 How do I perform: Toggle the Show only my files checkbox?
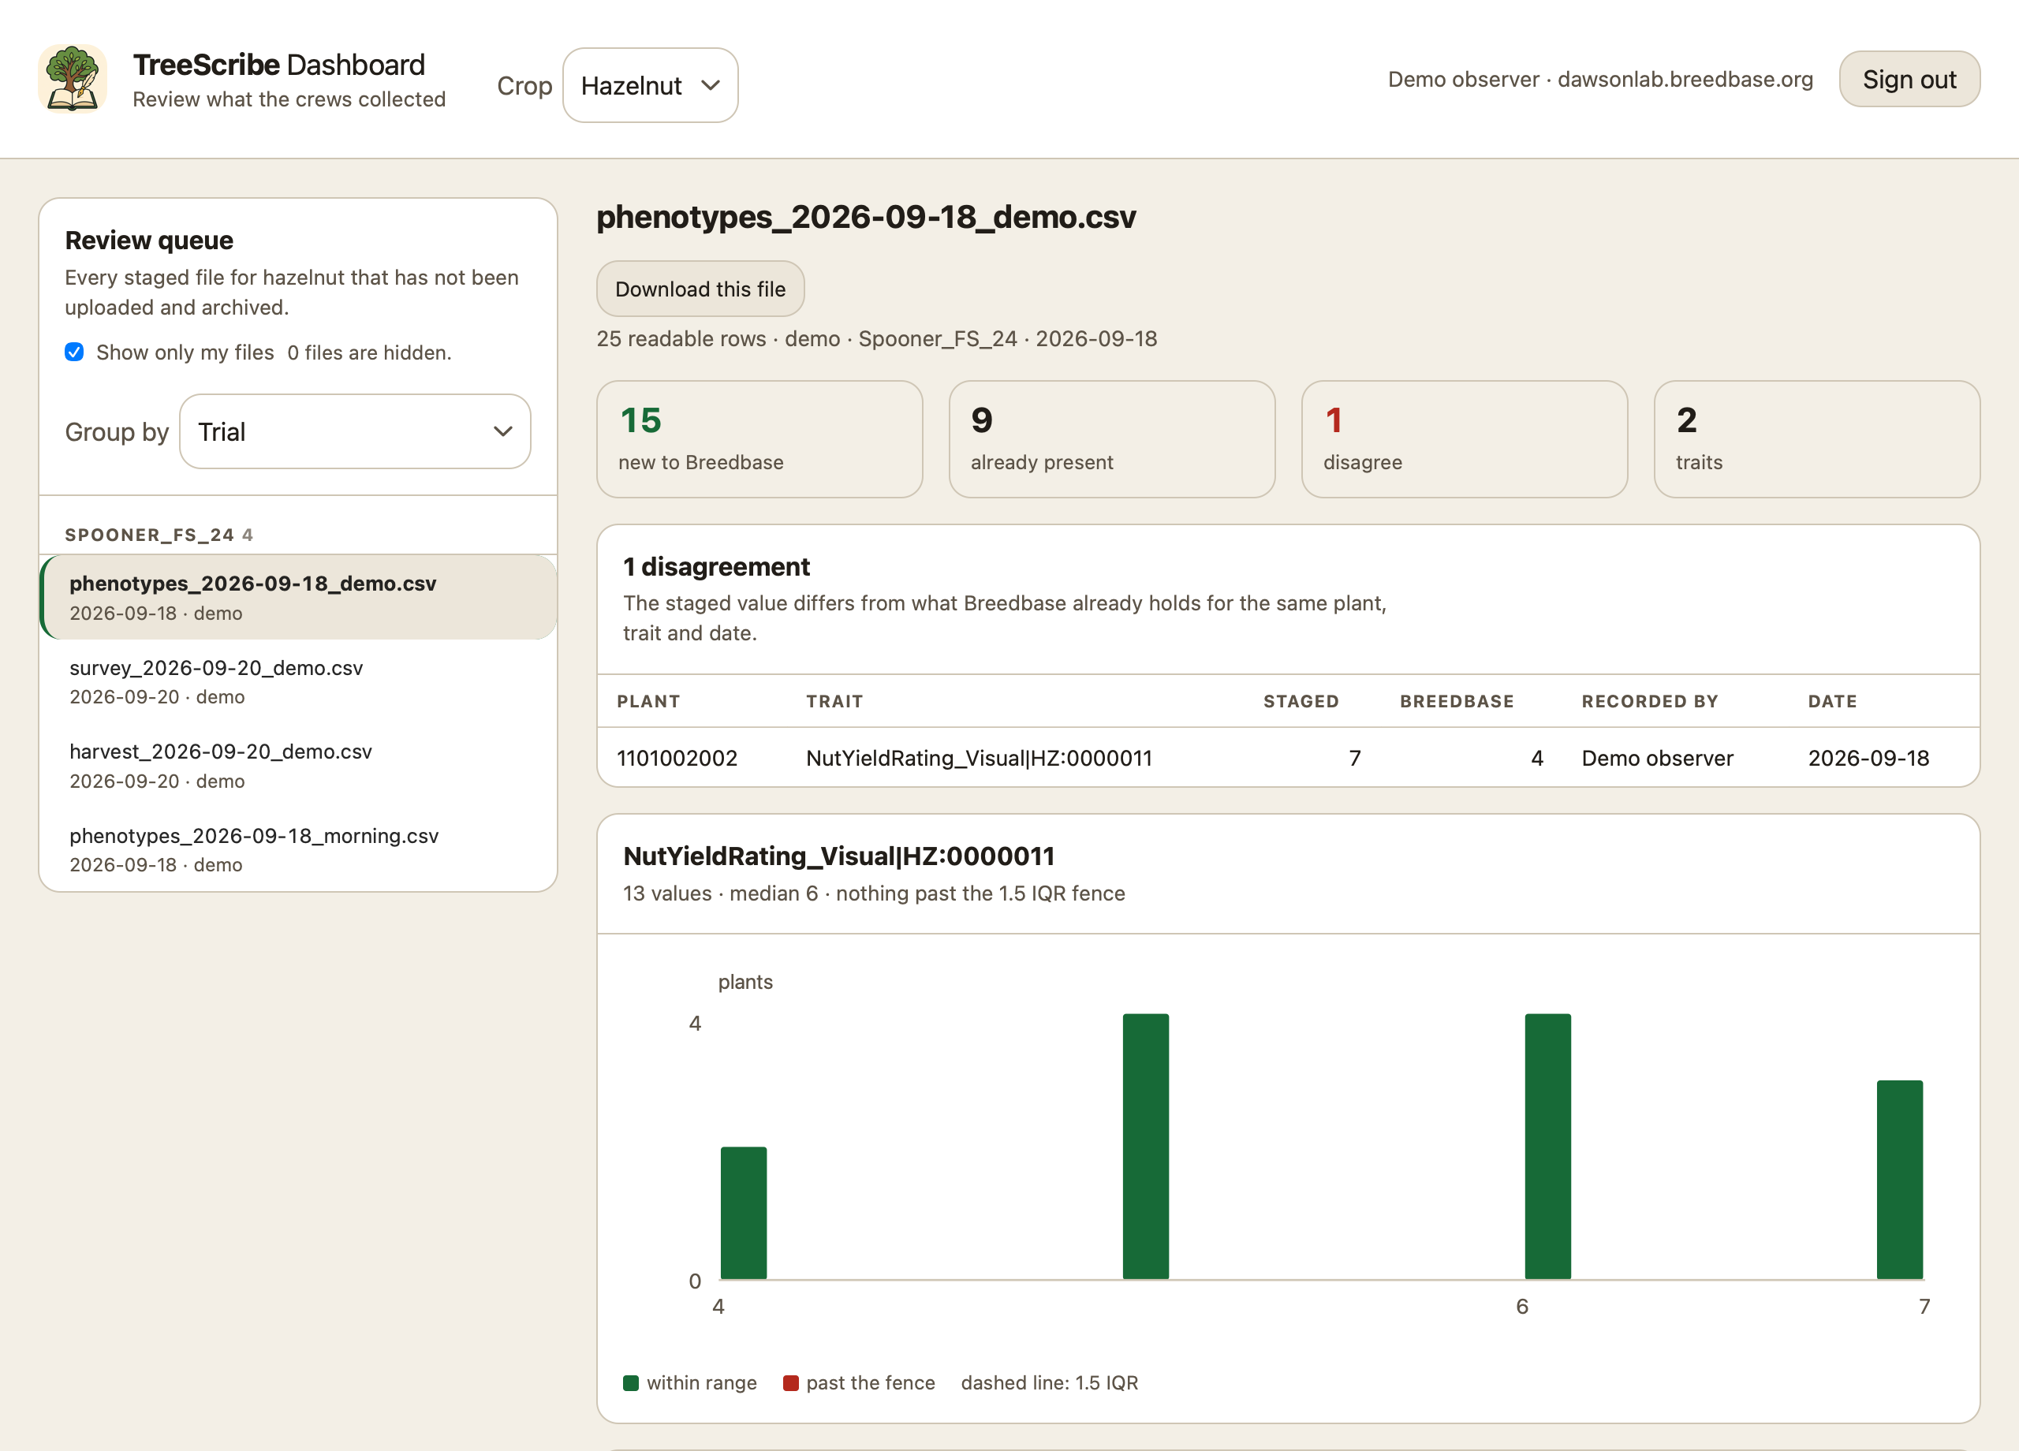pyautogui.click(x=75, y=352)
